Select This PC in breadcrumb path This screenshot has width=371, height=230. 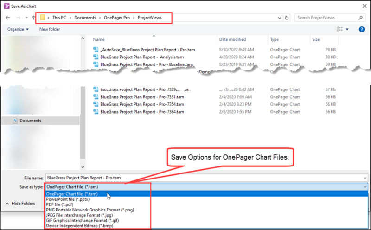[x=59, y=18]
